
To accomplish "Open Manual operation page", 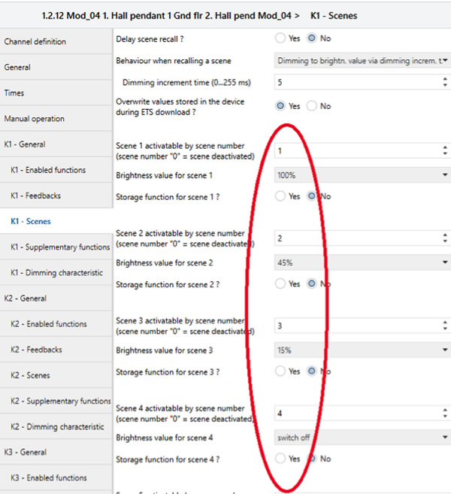I will click(56, 119).
